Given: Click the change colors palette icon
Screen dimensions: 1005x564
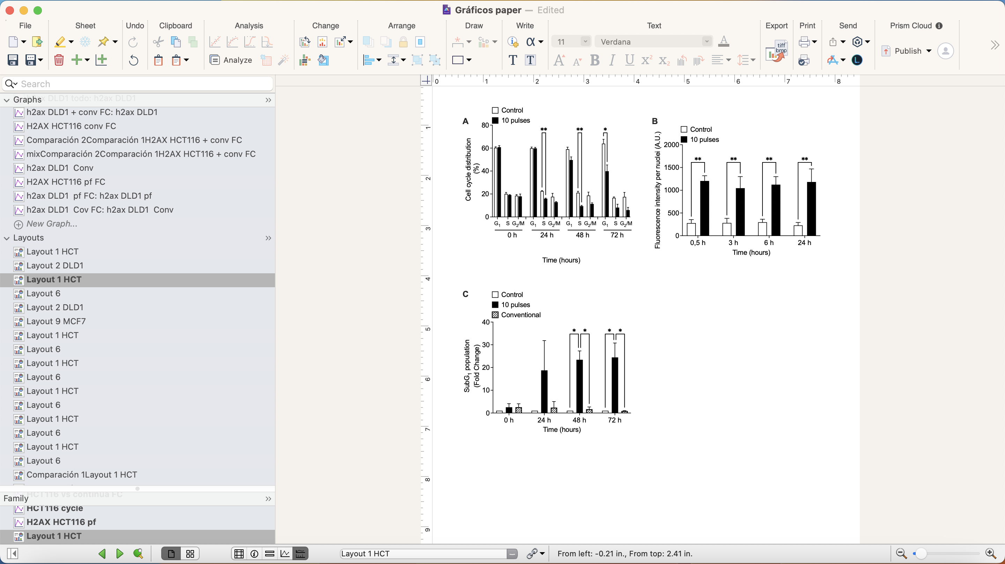Looking at the screenshot, I should pyautogui.click(x=323, y=60).
